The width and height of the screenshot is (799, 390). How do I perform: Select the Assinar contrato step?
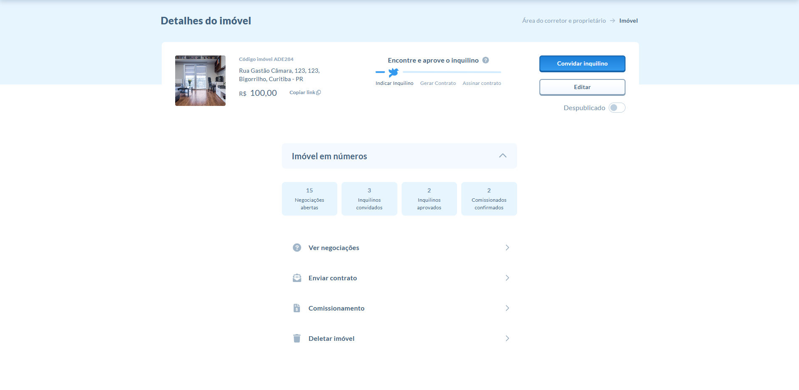point(481,83)
